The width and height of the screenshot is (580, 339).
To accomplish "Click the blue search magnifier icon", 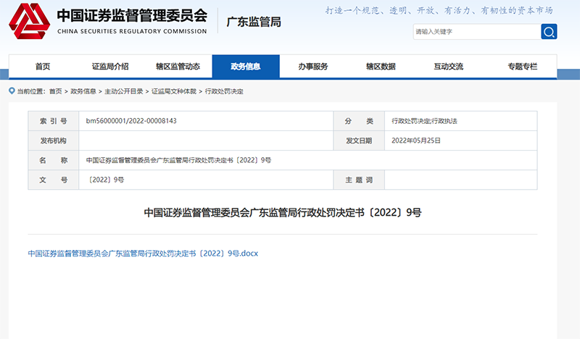I will pyautogui.click(x=549, y=31).
